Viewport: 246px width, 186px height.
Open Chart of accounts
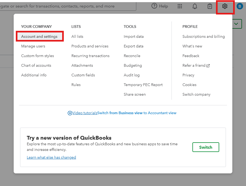point(36,65)
